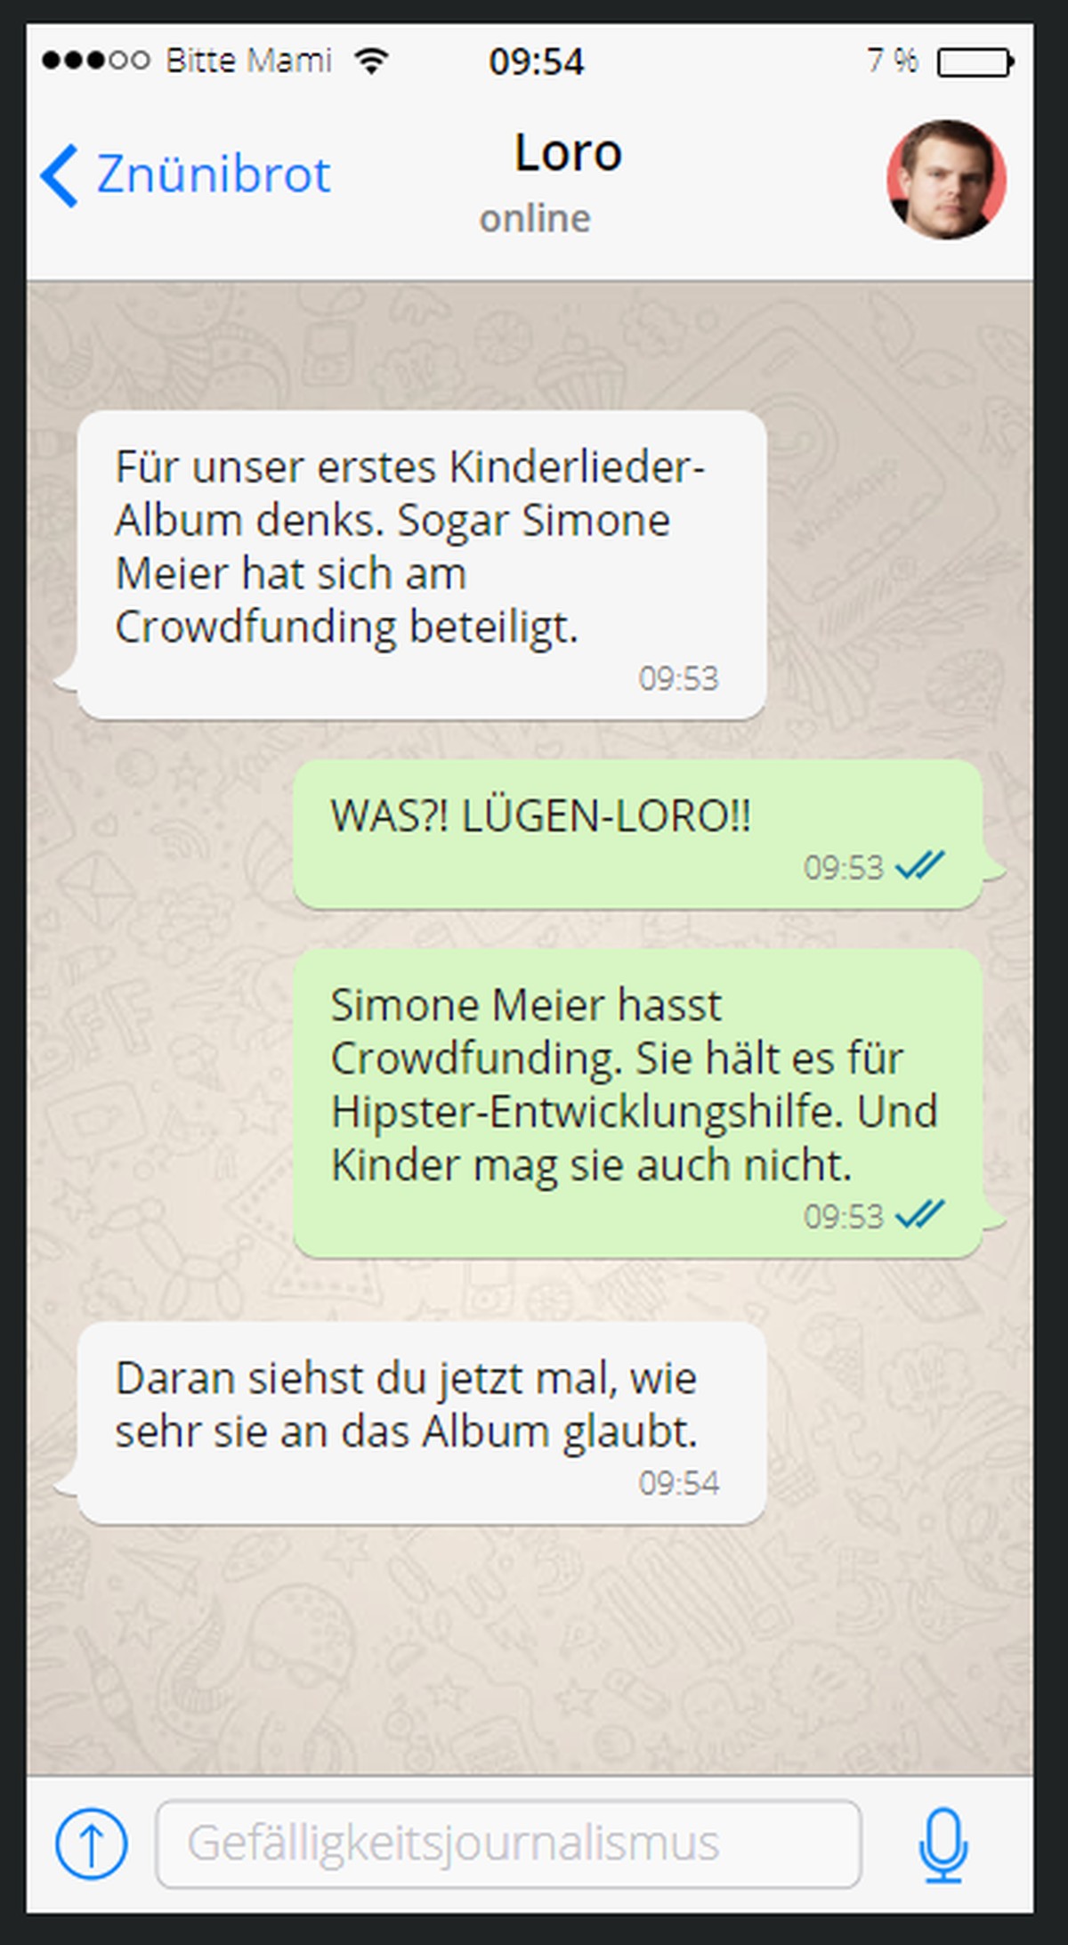Screen dimensions: 1068x1945
Task: Tap the upload arrow attachment icon
Action: [91, 1844]
